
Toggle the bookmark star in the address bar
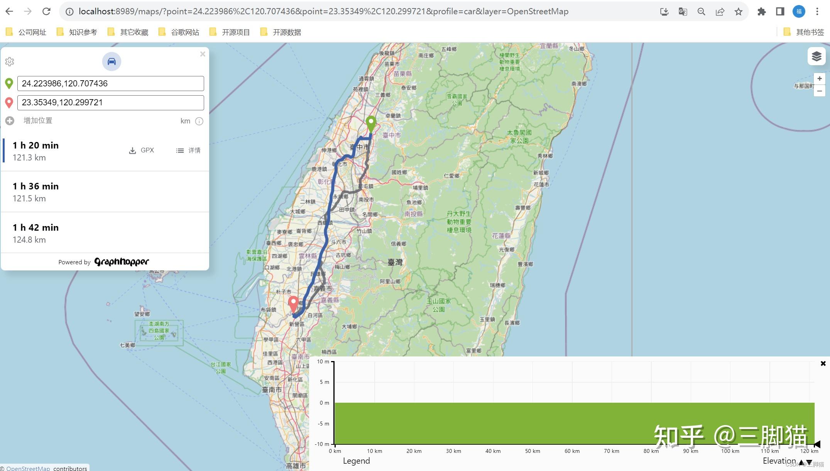(739, 12)
